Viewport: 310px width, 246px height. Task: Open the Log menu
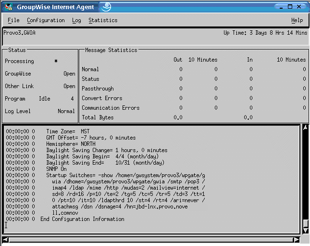[76, 20]
